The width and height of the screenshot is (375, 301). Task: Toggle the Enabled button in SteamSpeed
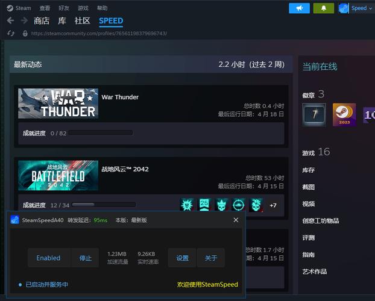(49, 258)
